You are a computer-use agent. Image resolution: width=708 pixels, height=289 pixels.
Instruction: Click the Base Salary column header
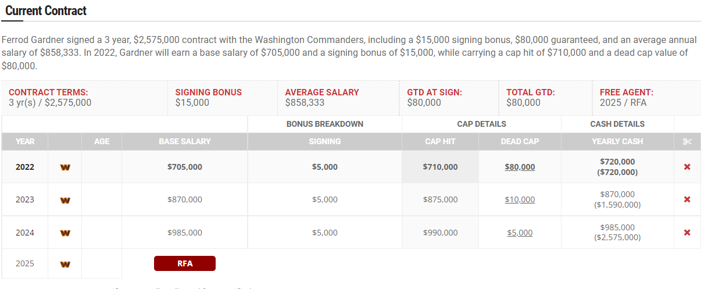click(185, 141)
